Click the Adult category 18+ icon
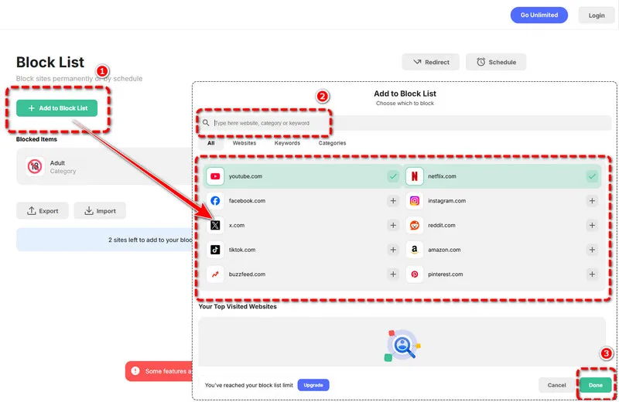Screen dimensions: 619x402 coord(35,166)
